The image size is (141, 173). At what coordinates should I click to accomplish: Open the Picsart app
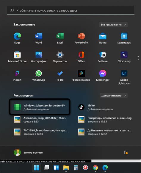click(17, 75)
